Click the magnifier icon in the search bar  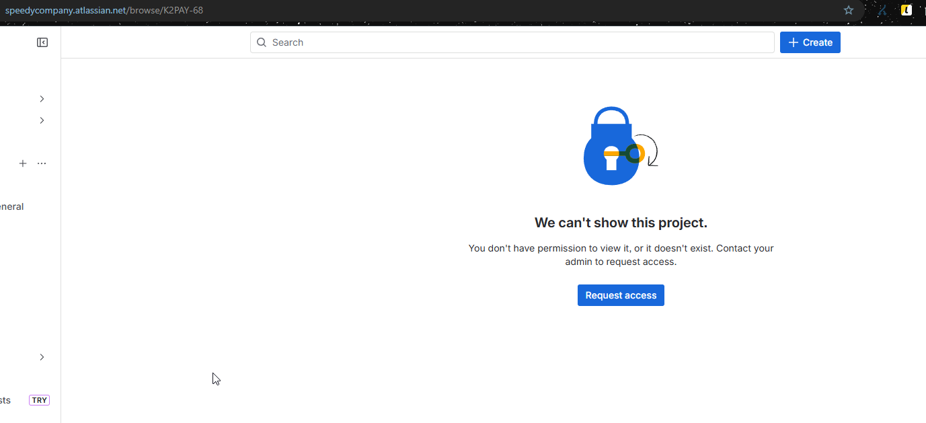[262, 42]
